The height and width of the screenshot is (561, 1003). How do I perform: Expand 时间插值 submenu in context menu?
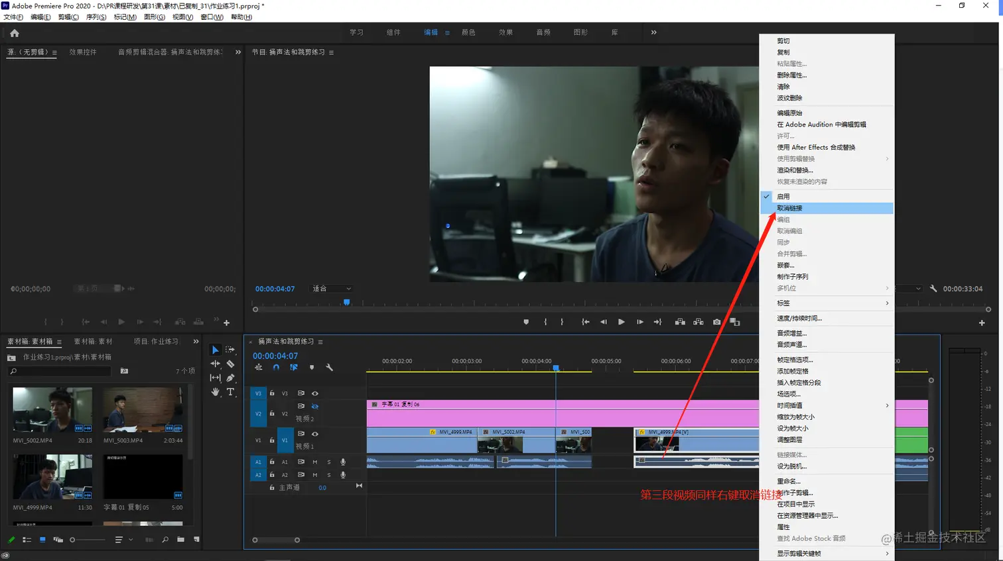point(827,405)
